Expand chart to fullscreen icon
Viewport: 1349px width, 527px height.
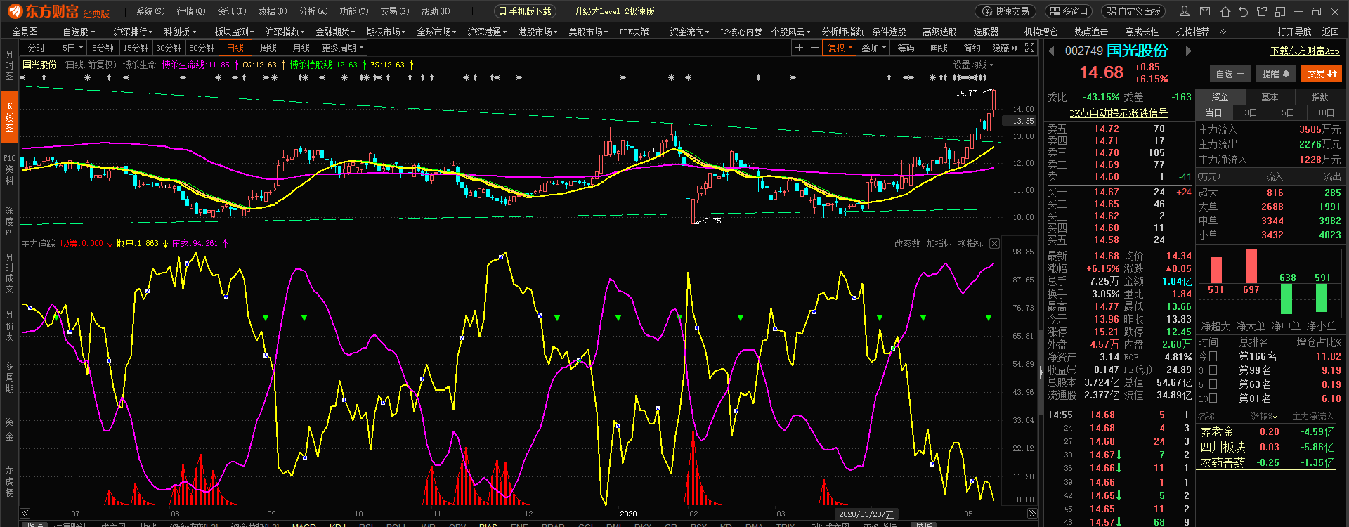pyautogui.click(x=1029, y=48)
